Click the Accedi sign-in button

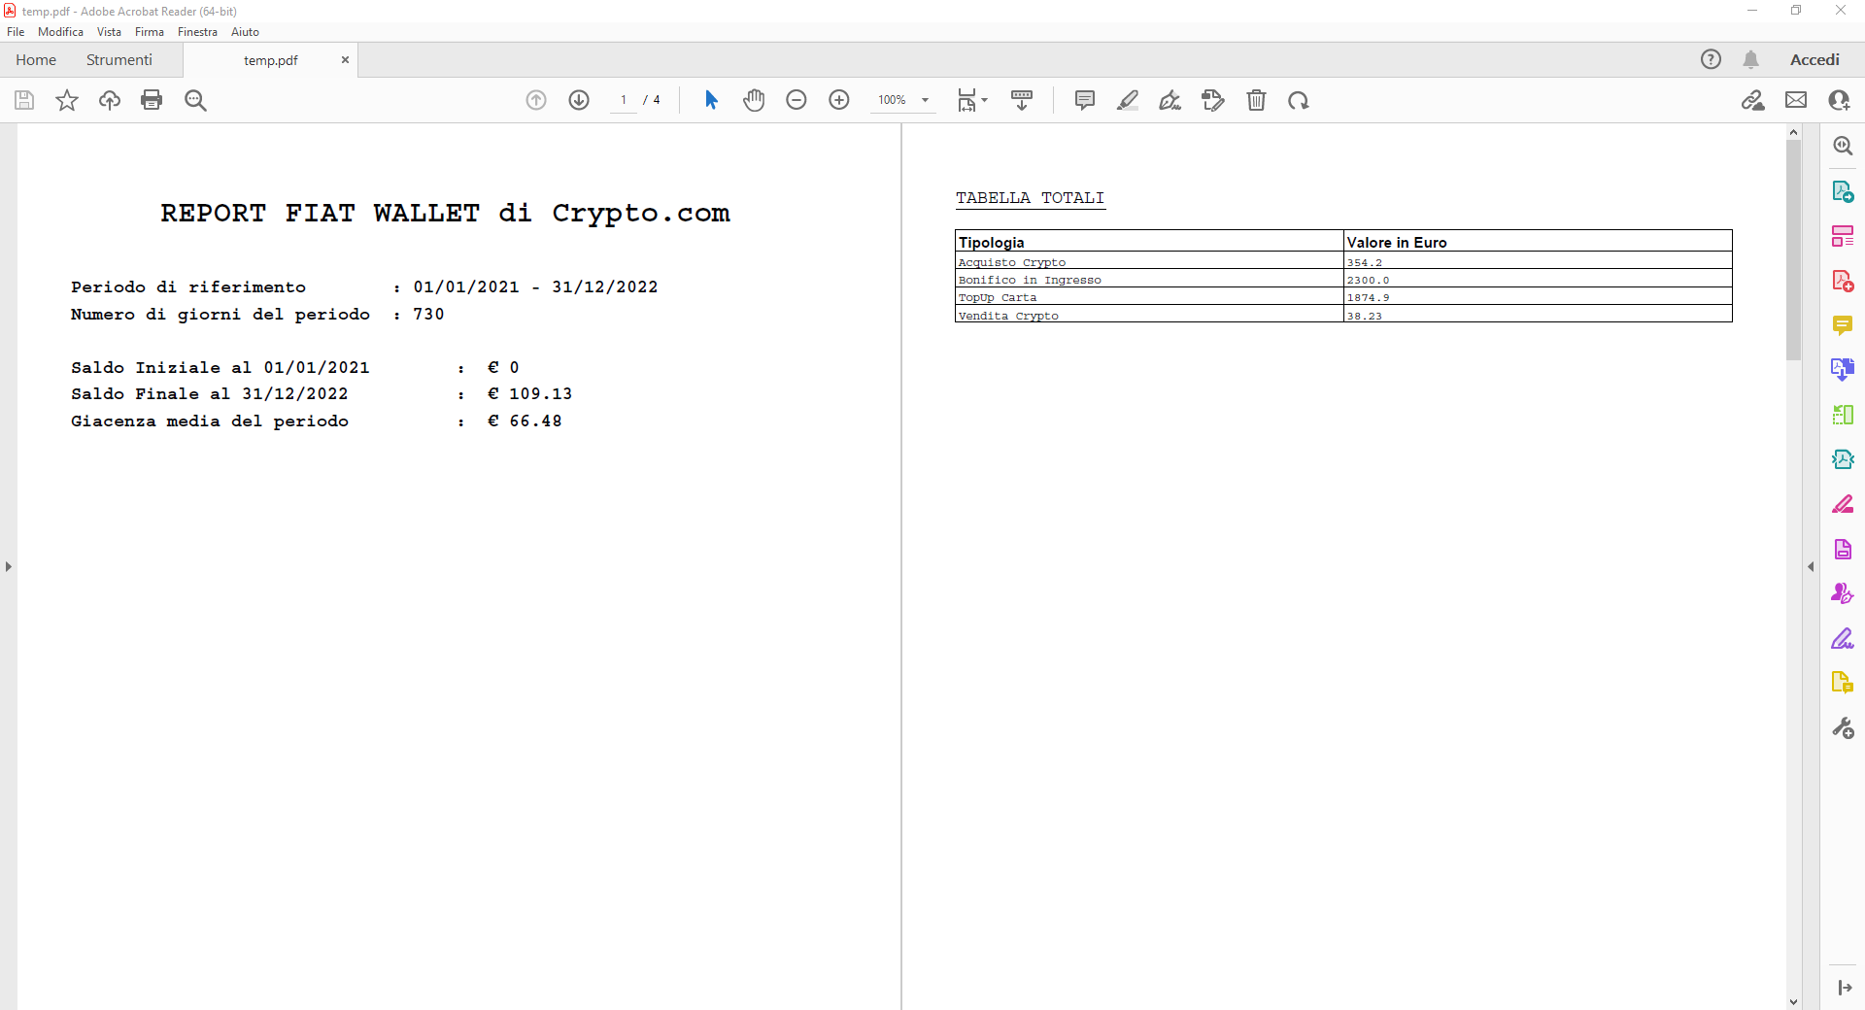(1815, 59)
